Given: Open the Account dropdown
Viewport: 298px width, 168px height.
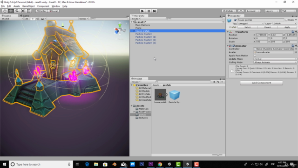Looking at the screenshot, I should 253,11.
